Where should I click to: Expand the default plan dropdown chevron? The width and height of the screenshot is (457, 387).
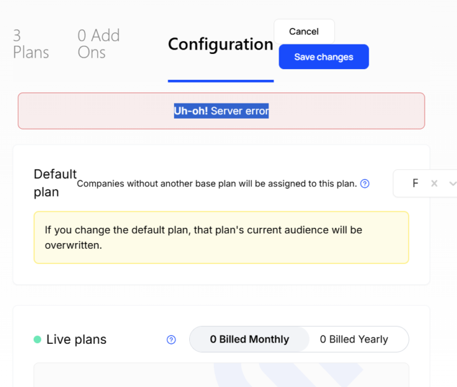click(x=453, y=183)
